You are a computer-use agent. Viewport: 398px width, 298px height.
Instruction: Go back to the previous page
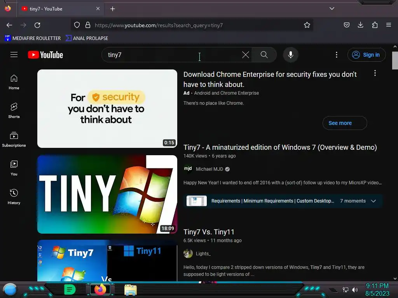pos(9,25)
